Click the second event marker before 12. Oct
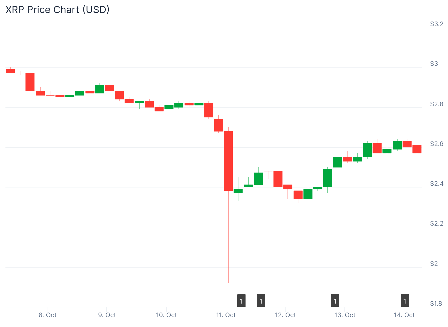 click(x=261, y=301)
